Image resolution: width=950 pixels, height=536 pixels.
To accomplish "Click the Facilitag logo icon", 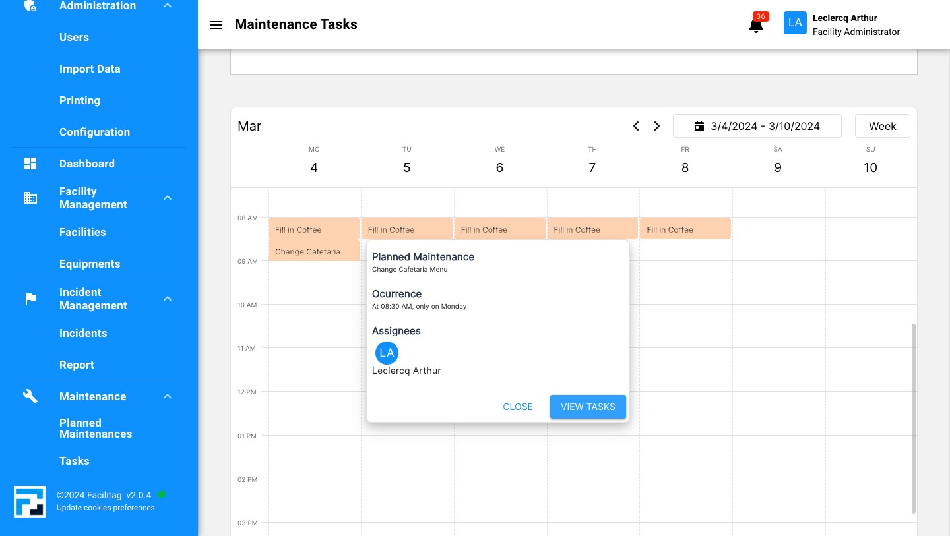I will [x=30, y=502].
